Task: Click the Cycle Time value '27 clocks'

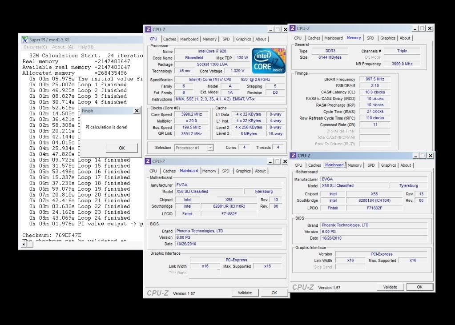Action: 375,112
